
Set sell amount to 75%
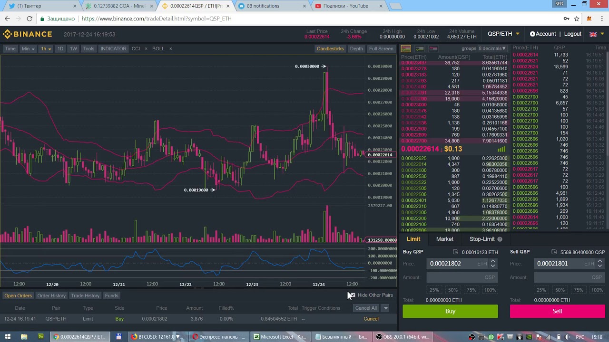578,290
